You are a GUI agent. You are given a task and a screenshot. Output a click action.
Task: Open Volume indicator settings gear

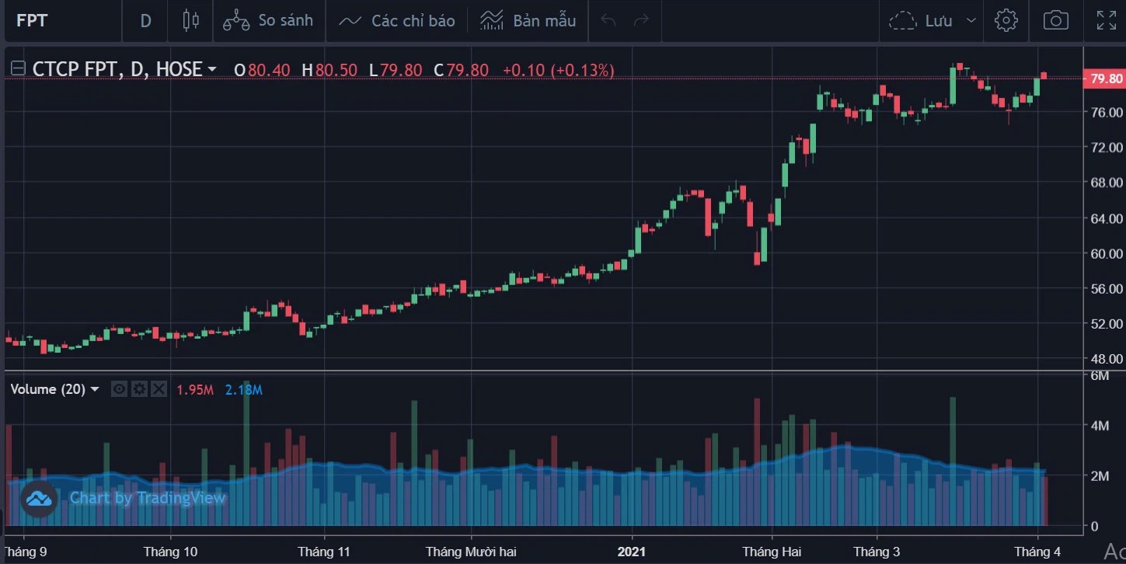pos(139,389)
